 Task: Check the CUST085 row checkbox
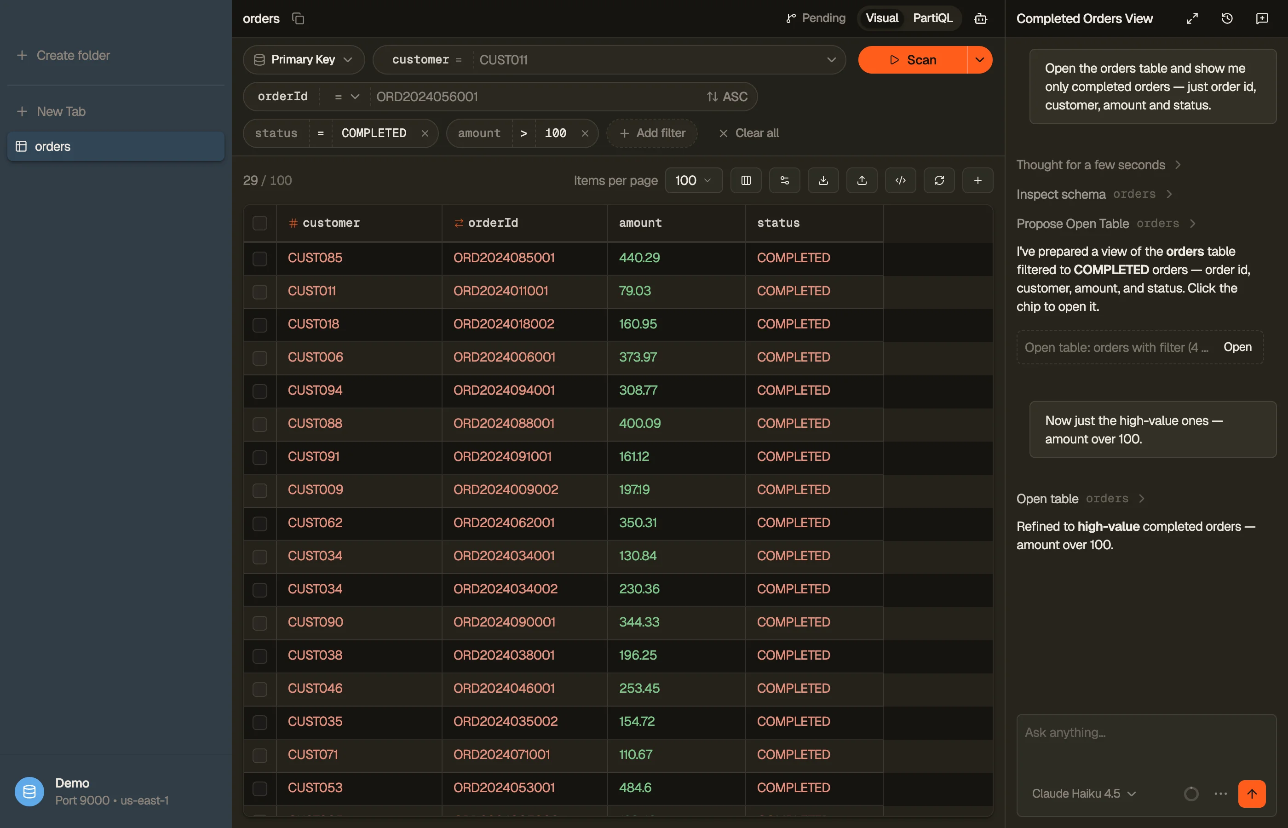coord(259,259)
